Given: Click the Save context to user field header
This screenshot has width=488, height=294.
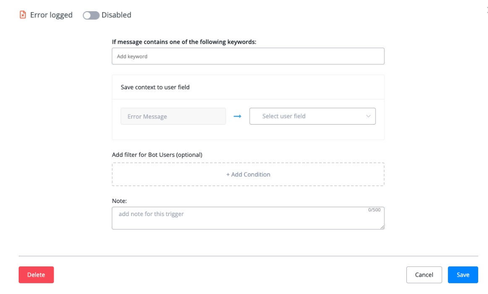Looking at the screenshot, I should [x=155, y=87].
